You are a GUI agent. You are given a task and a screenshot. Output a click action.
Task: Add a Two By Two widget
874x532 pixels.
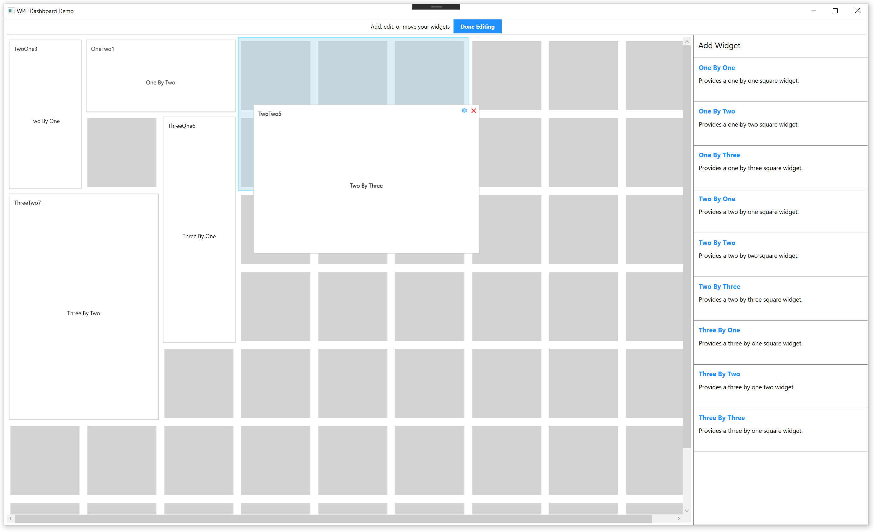pyautogui.click(x=717, y=243)
